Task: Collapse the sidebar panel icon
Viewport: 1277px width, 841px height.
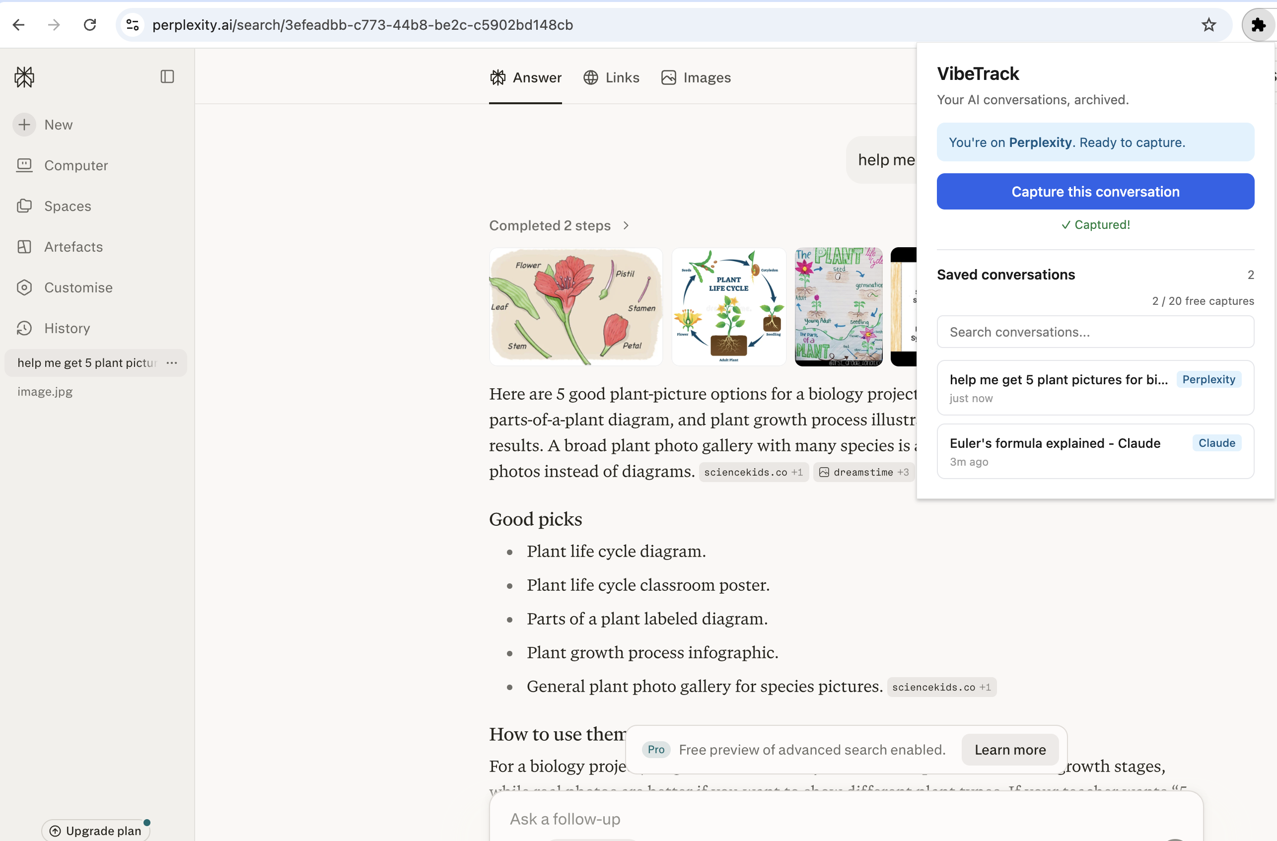Action: coord(167,76)
